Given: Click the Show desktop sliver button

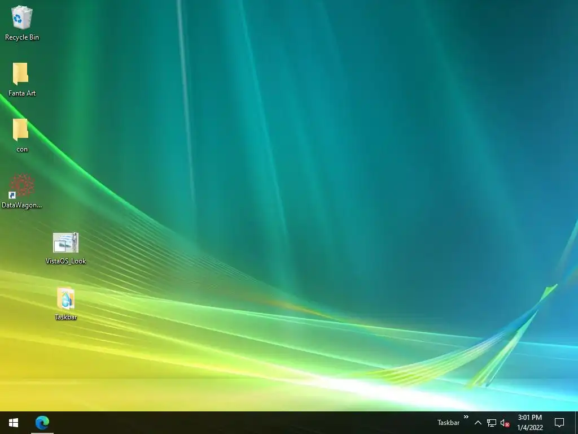Looking at the screenshot, I should 576,423.
